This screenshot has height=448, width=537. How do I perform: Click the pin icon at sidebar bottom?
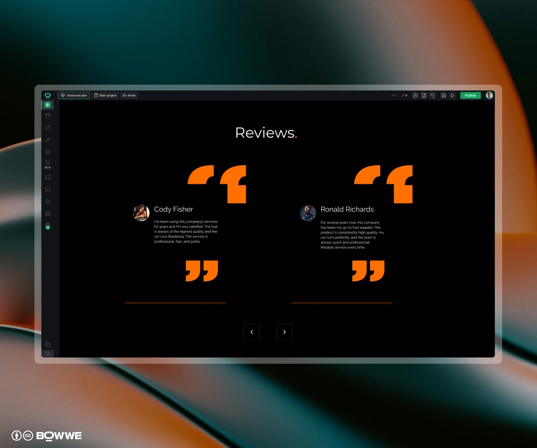point(47,354)
